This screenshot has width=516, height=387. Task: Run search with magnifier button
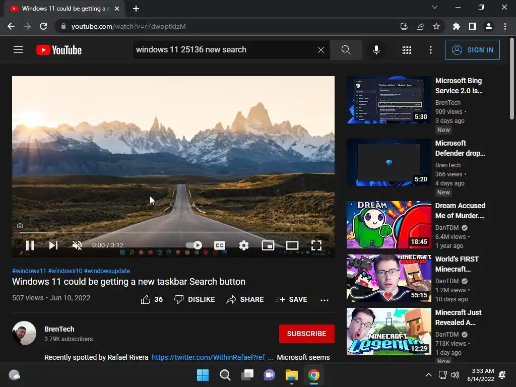[x=346, y=50]
